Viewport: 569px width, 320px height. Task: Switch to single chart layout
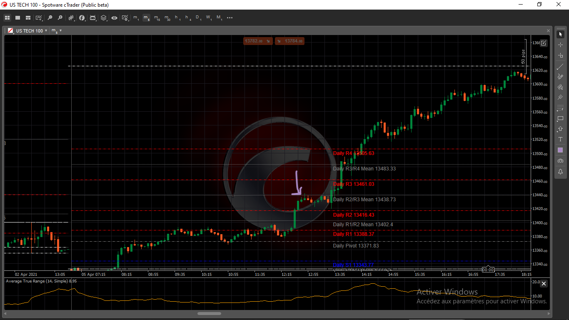pyautogui.click(x=17, y=18)
